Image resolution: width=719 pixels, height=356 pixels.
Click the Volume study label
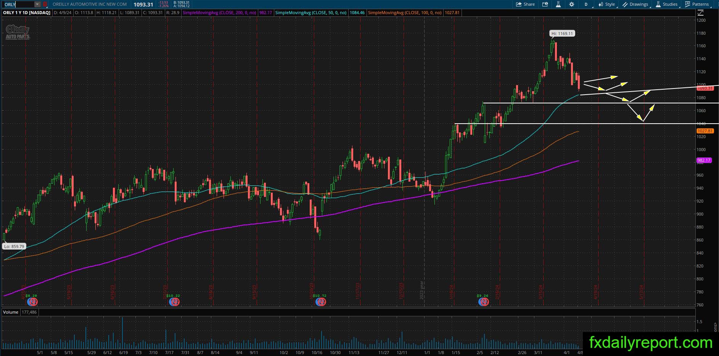click(11, 312)
